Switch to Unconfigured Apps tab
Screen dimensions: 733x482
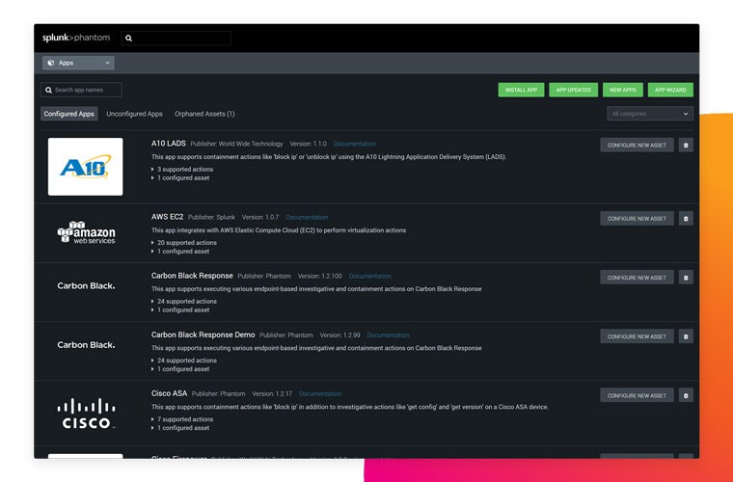pos(135,114)
